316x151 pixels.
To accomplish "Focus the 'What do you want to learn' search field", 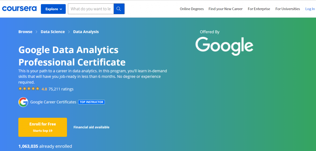I will point(91,9).
